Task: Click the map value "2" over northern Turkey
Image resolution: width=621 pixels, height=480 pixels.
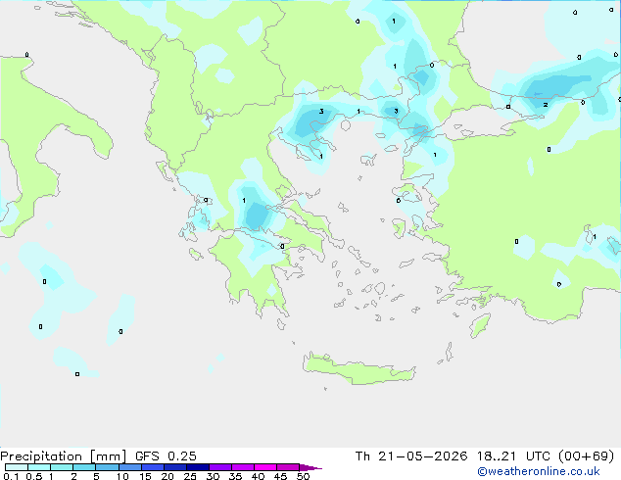Action: (546, 105)
